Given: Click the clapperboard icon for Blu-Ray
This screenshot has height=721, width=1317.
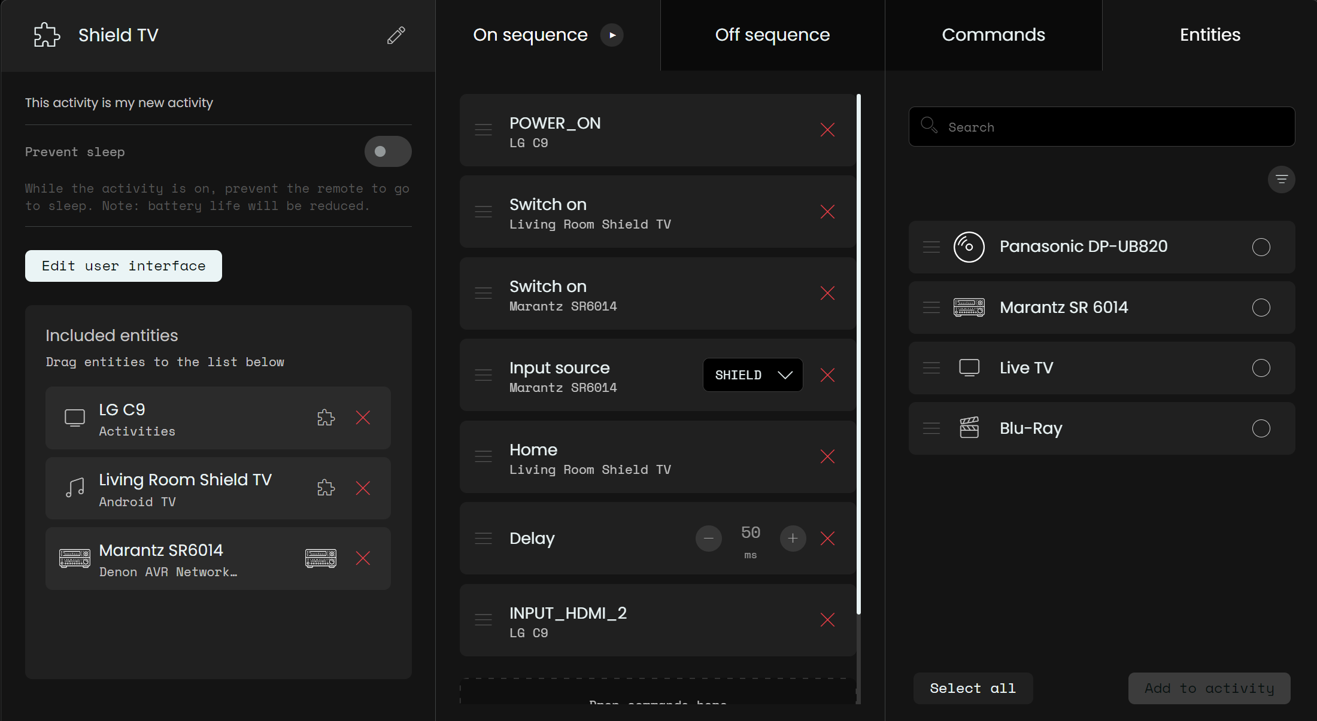Looking at the screenshot, I should [x=969, y=428].
